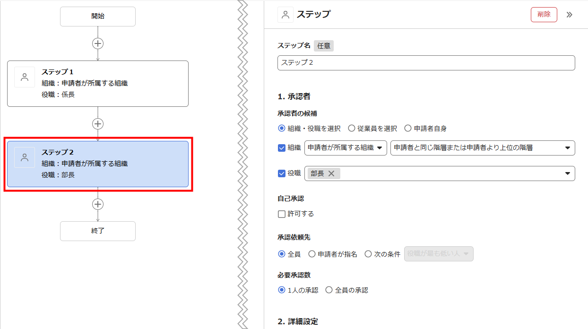
Task: Select the 全員の承認 radio button
Action: (329, 290)
